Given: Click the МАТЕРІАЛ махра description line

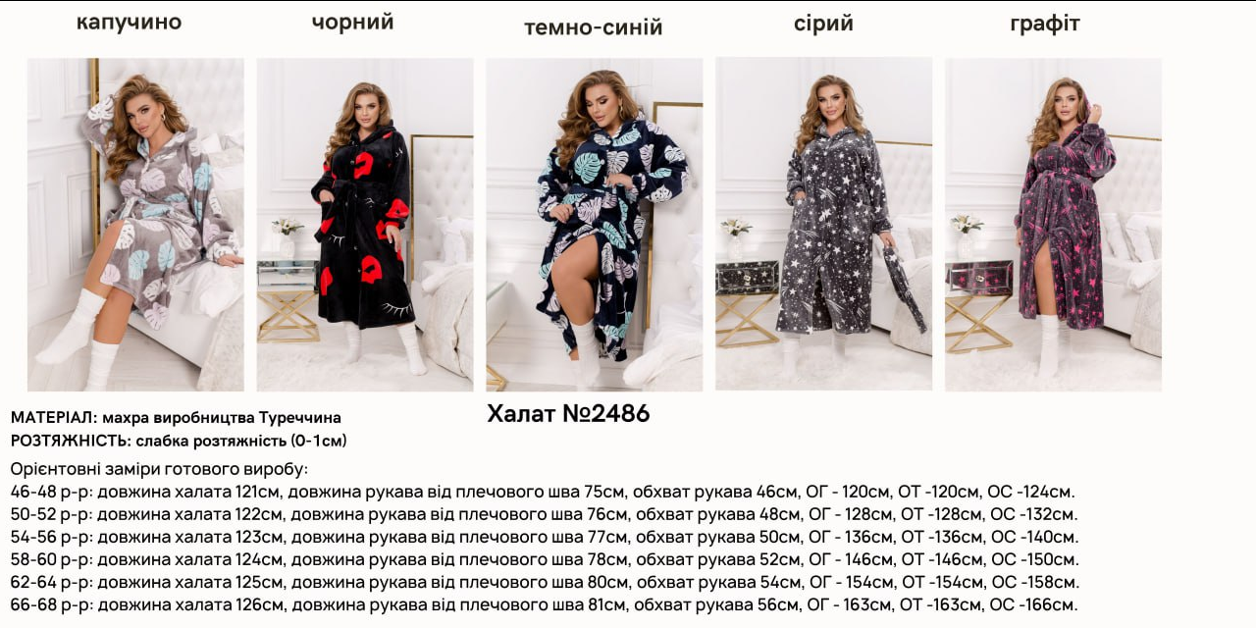Looking at the screenshot, I should [177, 418].
